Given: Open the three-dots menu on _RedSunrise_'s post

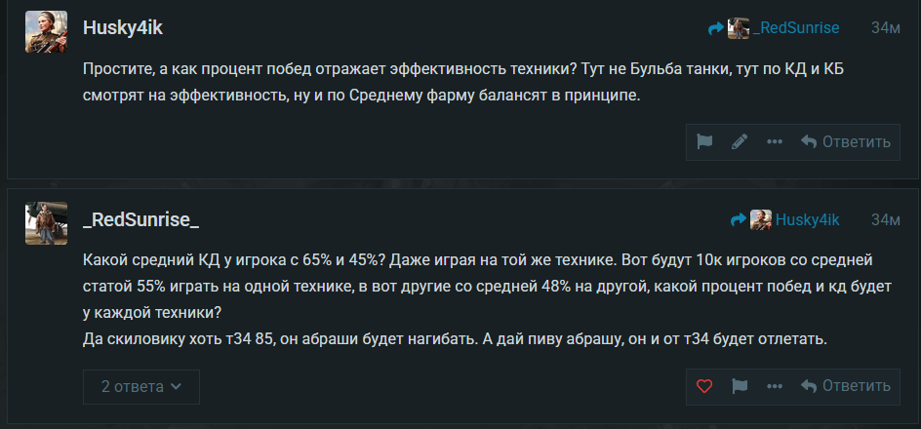Looking at the screenshot, I should [x=775, y=386].
